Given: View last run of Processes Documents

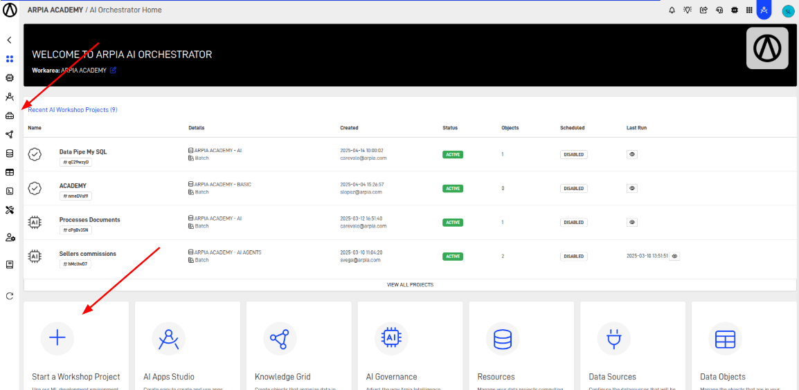Looking at the screenshot, I should tap(632, 223).
